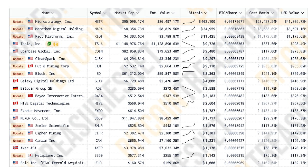Image resolution: width=308 pixels, height=167 pixels.
Task: Click Update button for Cipher Mining
Action: (18, 133)
